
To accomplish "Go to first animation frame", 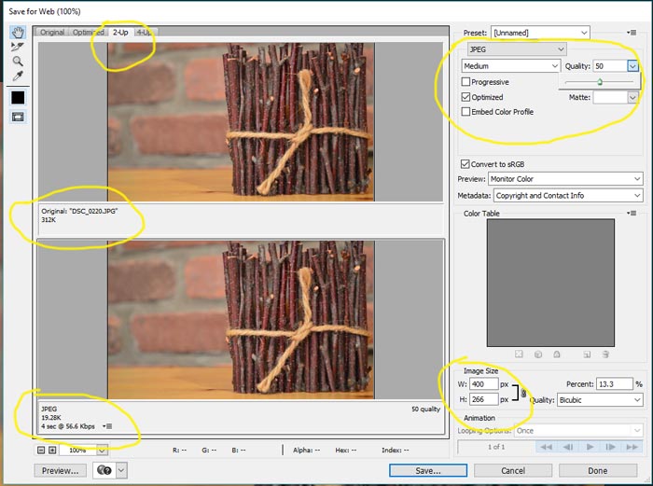I will click(x=546, y=447).
